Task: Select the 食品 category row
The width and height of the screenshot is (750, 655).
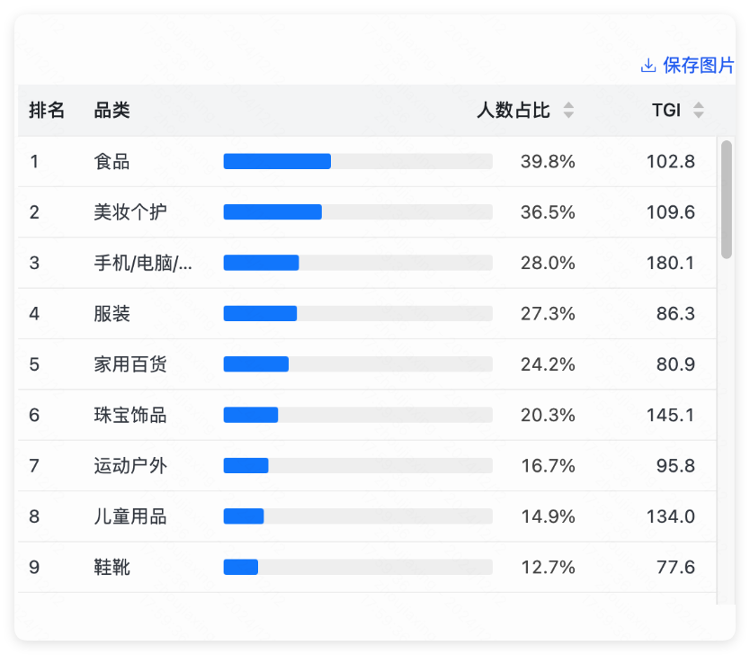Action: point(112,162)
